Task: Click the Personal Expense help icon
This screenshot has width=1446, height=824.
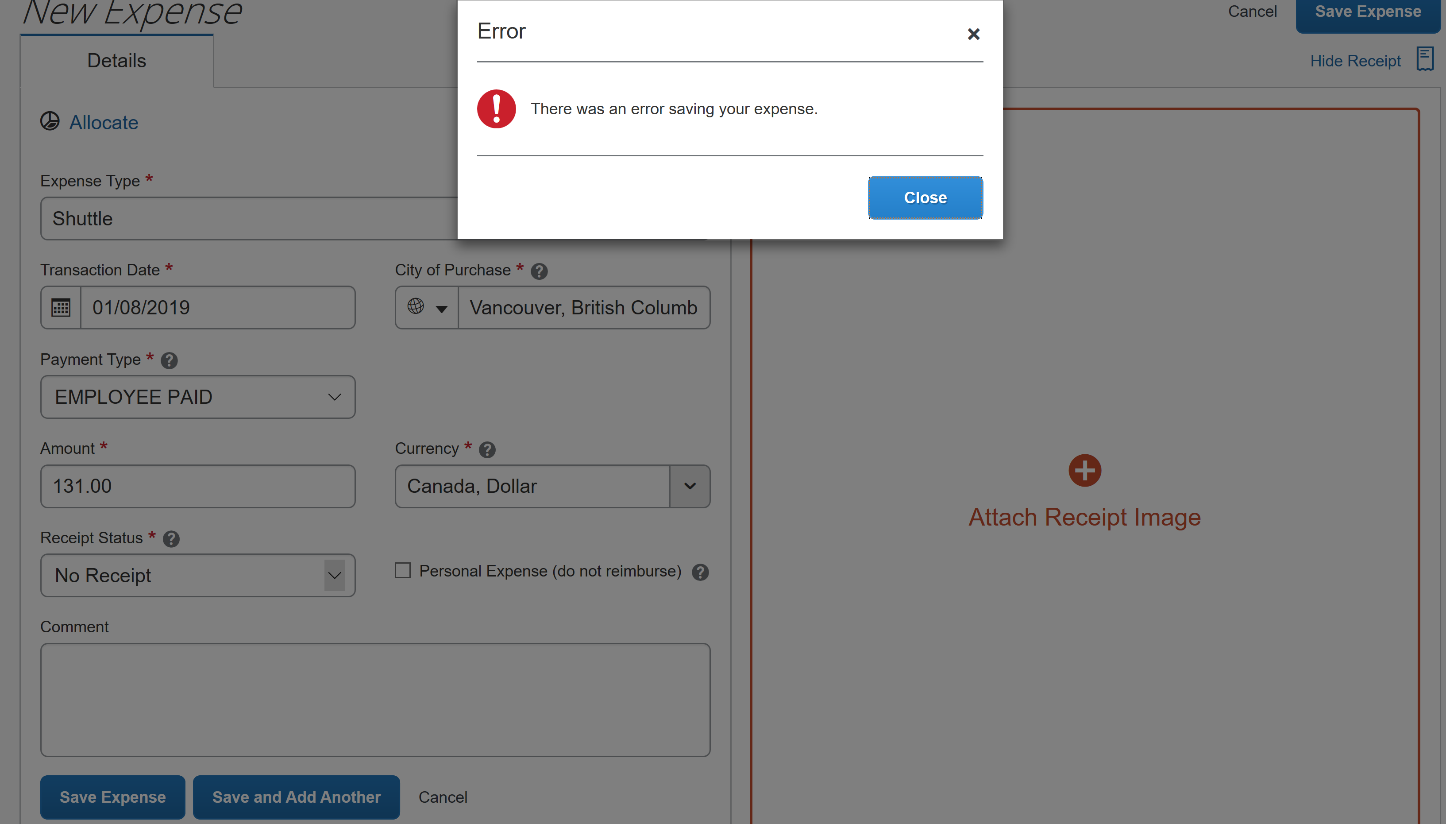Action: (x=700, y=572)
